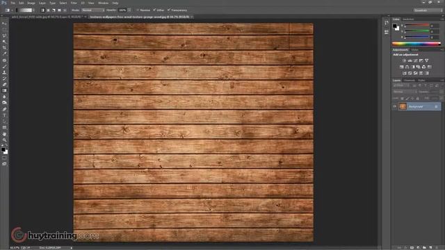Click the gradient preview to edit gradient
This screenshot has width=445, height=250.
(x=25, y=10)
